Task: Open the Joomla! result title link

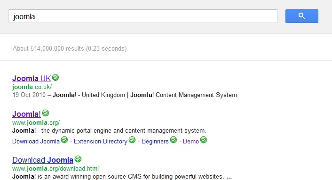Action: point(26,114)
